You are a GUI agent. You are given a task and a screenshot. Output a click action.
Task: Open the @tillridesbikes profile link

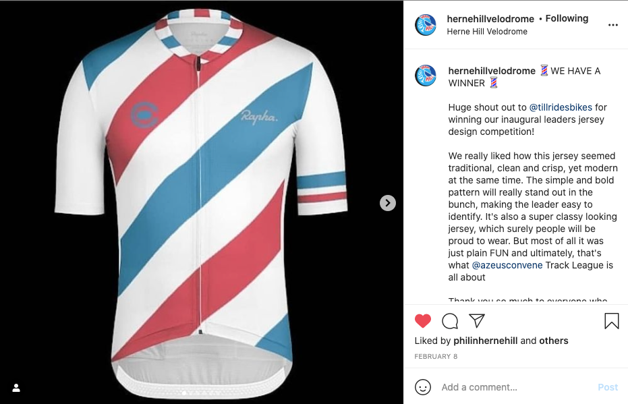[561, 107]
